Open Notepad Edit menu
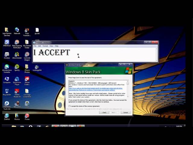The image size is (193, 145). 40,46
